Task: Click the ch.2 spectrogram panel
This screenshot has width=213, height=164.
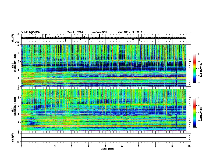Action: point(104,110)
